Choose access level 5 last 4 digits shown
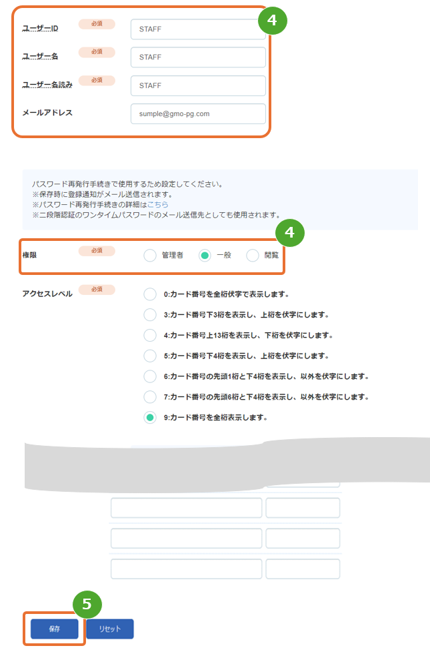This screenshot has width=430, height=656. click(150, 356)
